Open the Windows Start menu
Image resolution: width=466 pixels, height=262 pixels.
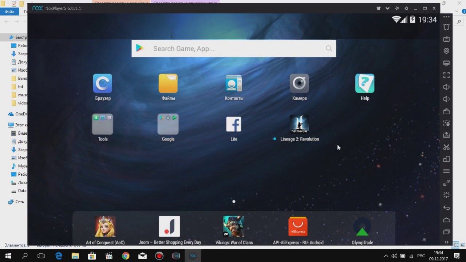click(8, 256)
